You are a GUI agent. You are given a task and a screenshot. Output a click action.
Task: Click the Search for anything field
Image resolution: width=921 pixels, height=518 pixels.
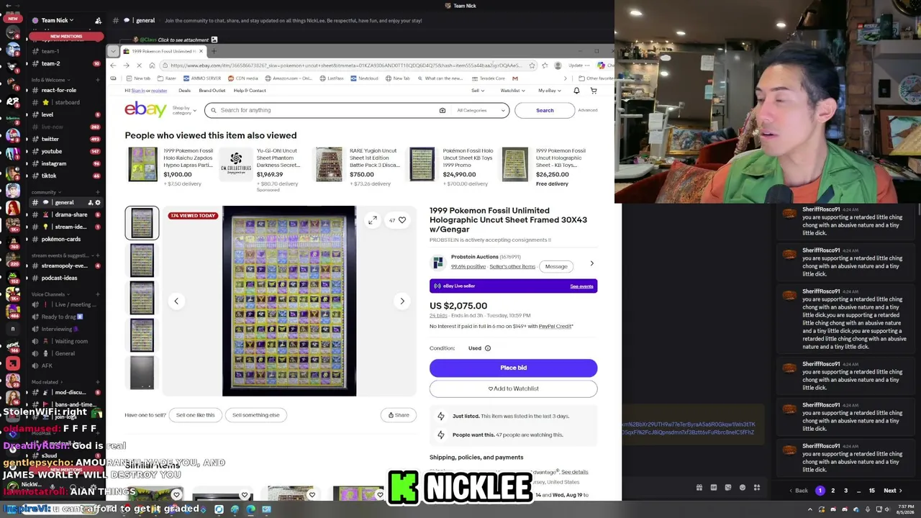[324, 110]
